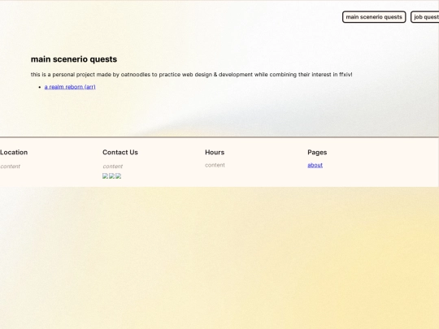Click the personal project description paragraph
Image resolution: width=439 pixels, height=329 pixels.
(192, 75)
